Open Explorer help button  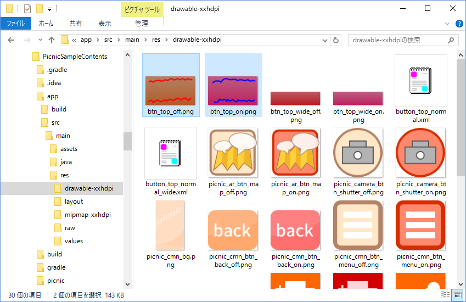pyautogui.click(x=459, y=24)
